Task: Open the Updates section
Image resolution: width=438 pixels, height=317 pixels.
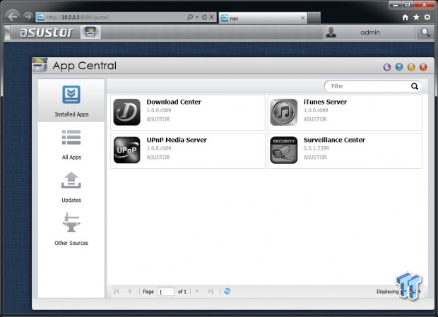Action: [x=71, y=187]
